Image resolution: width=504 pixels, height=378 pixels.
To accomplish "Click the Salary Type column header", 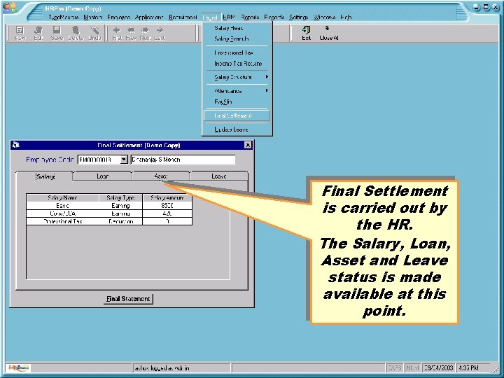I will pos(120,197).
